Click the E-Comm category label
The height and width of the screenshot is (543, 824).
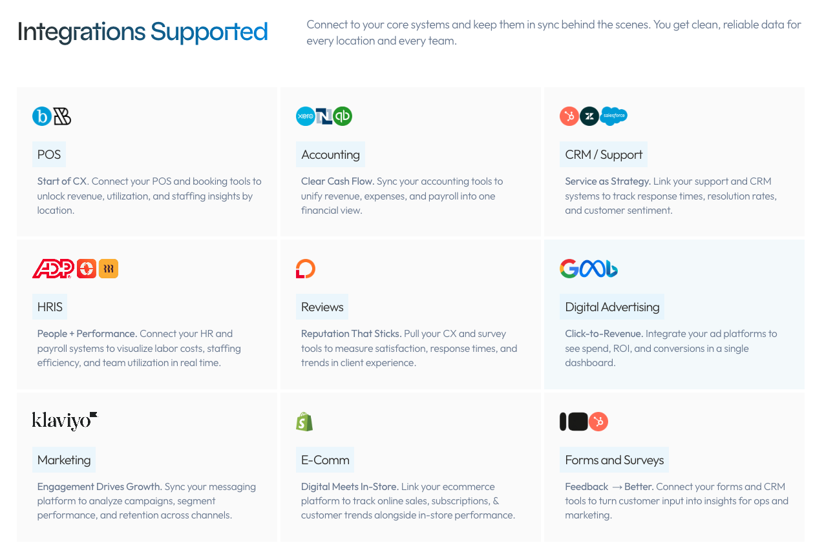pyautogui.click(x=325, y=460)
